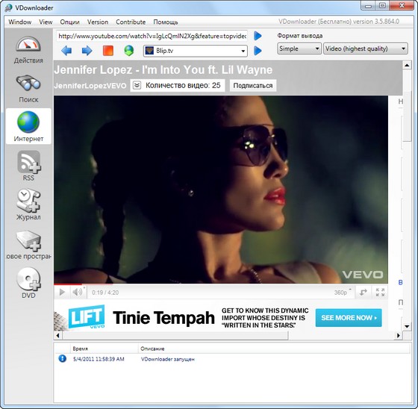Screen dimensions: 418x409
Task: Stop page loading with red square
Action: click(108, 51)
